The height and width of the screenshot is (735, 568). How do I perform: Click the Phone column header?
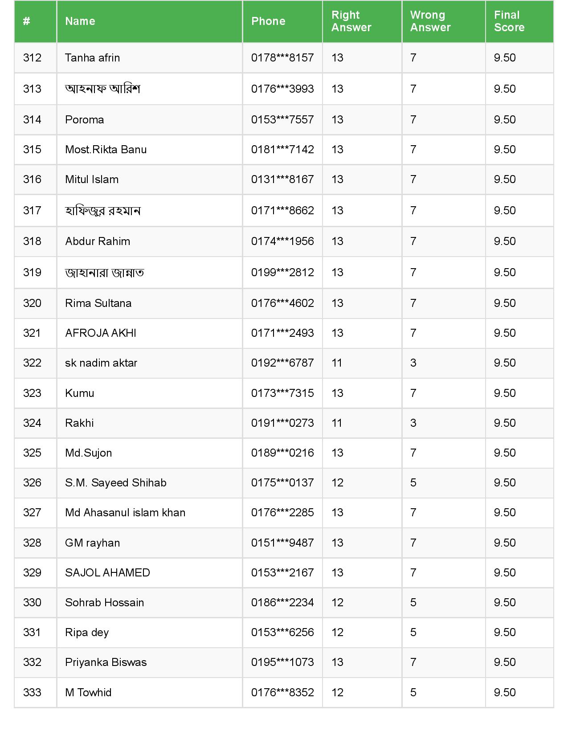tap(268, 21)
